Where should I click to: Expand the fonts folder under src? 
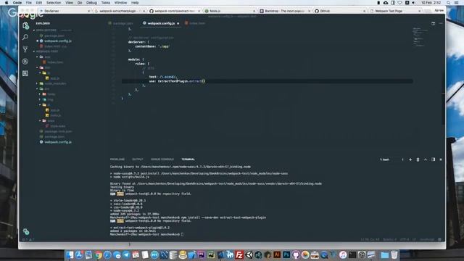(x=47, y=94)
